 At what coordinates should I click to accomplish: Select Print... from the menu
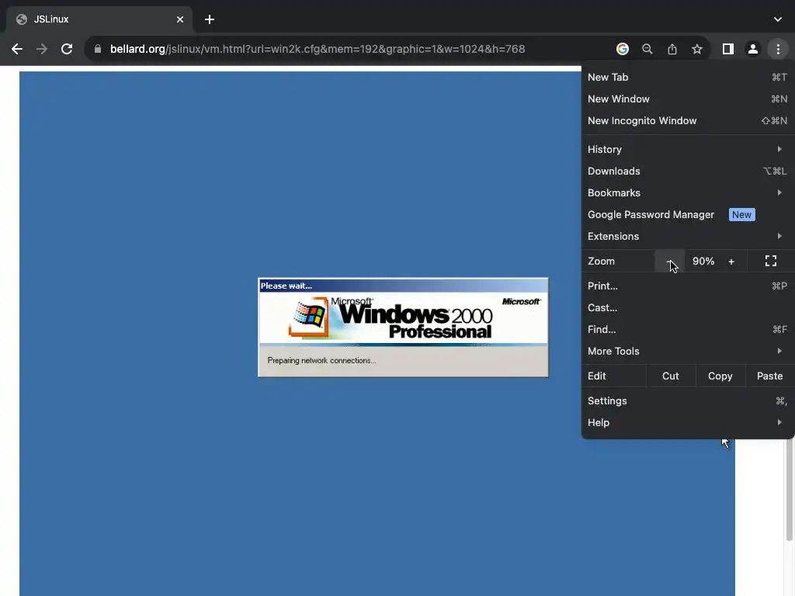[x=687, y=286]
